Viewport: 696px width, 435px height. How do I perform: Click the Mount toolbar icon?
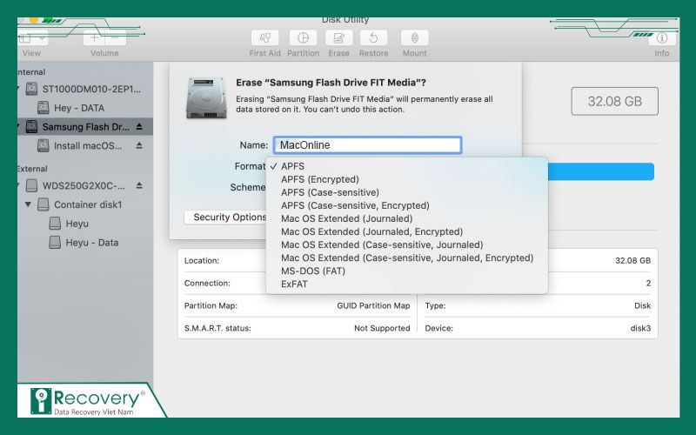click(414, 38)
